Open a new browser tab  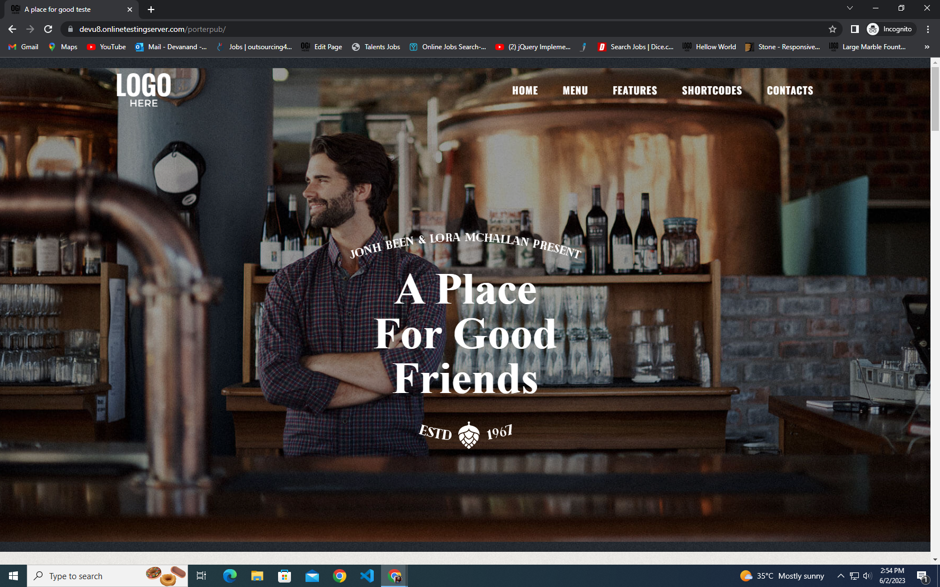(x=151, y=10)
